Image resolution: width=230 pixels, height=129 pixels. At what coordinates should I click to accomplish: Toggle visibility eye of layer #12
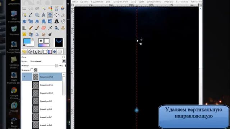click(24, 77)
